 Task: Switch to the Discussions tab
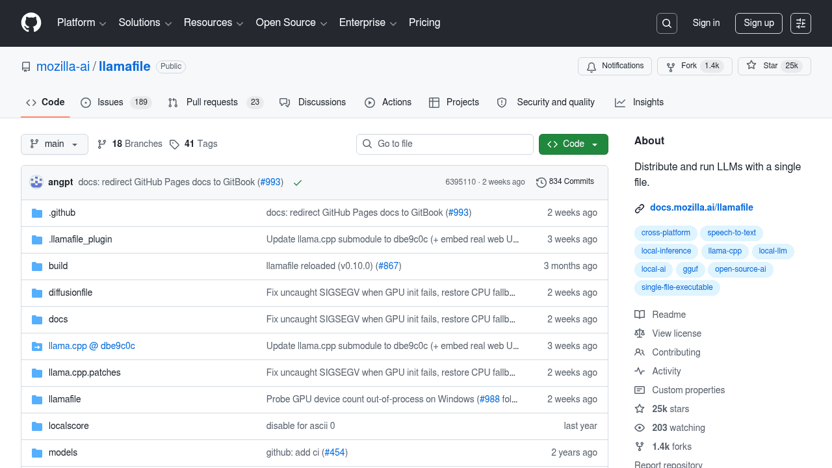coord(313,102)
